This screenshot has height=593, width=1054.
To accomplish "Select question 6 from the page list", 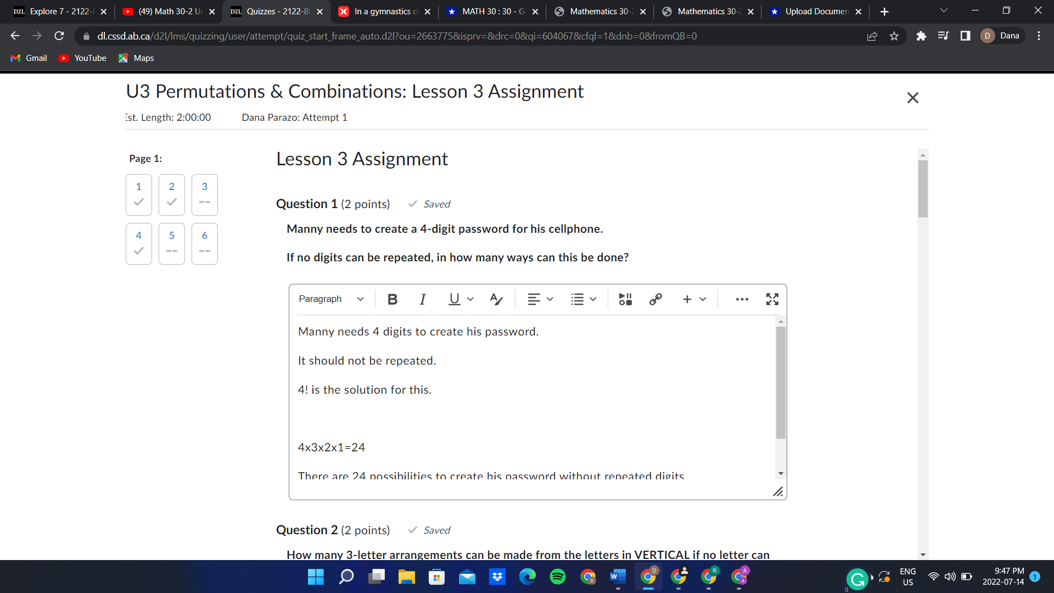I will [204, 244].
